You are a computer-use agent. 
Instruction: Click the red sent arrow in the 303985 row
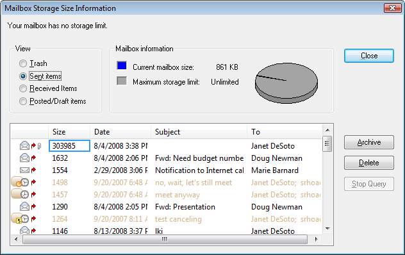click(33, 146)
